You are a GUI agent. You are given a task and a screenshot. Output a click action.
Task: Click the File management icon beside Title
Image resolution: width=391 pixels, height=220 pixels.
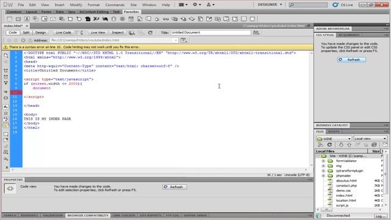coord(256,32)
